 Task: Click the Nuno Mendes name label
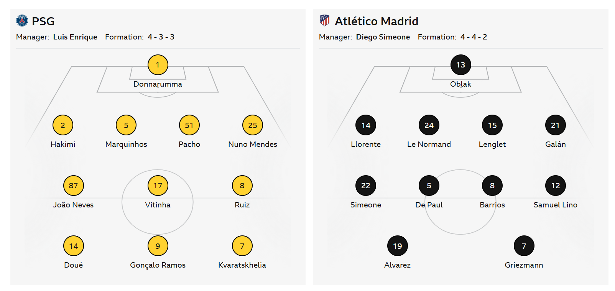pyautogui.click(x=252, y=144)
